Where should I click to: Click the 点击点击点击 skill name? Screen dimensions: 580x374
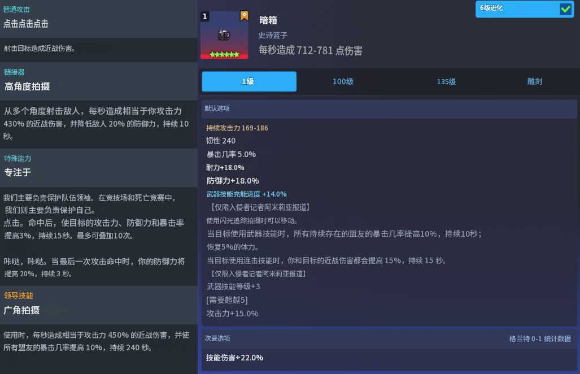pos(26,24)
